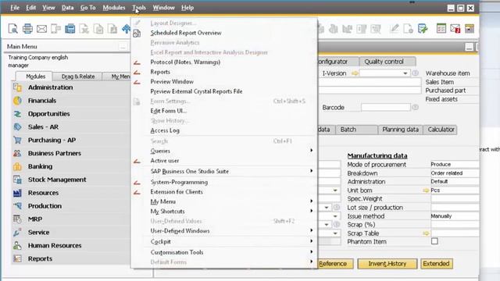
Task: Click the Fax toolbar icon
Action: [x=70, y=29]
